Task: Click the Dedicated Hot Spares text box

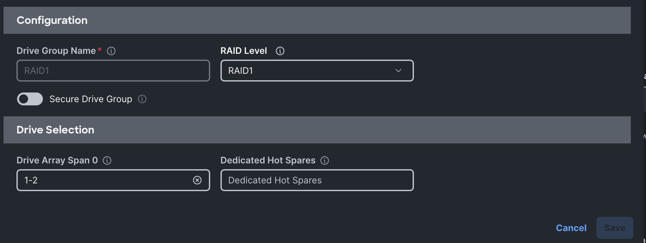Action: click(x=317, y=180)
